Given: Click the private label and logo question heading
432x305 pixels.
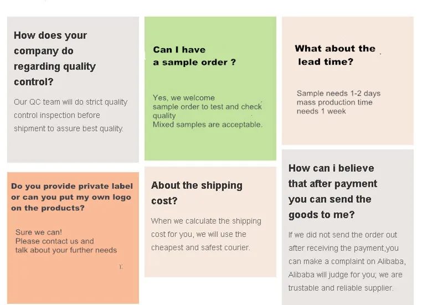Looking at the screenshot, I should 71,197.
